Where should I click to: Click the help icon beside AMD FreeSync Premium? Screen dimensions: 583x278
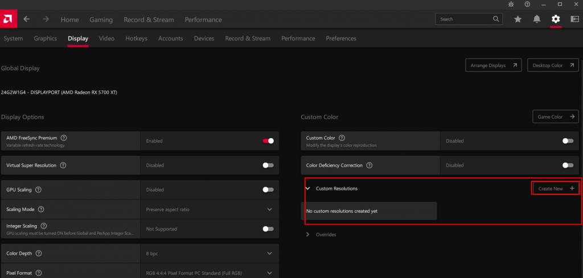click(x=64, y=138)
